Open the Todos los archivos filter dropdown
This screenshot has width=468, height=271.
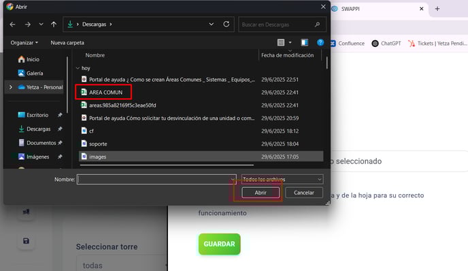tap(282, 179)
